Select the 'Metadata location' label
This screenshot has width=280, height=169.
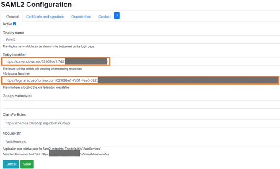16,74
